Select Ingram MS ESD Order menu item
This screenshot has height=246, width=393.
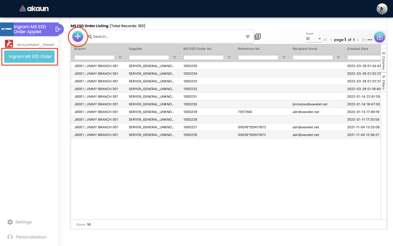click(x=30, y=57)
